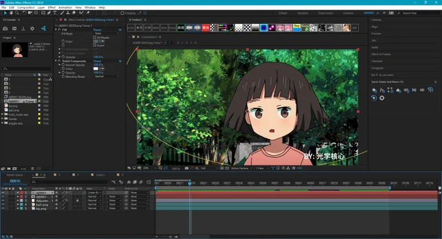Open FX Console gear settings
442x239 pixels.
[x=32, y=29]
